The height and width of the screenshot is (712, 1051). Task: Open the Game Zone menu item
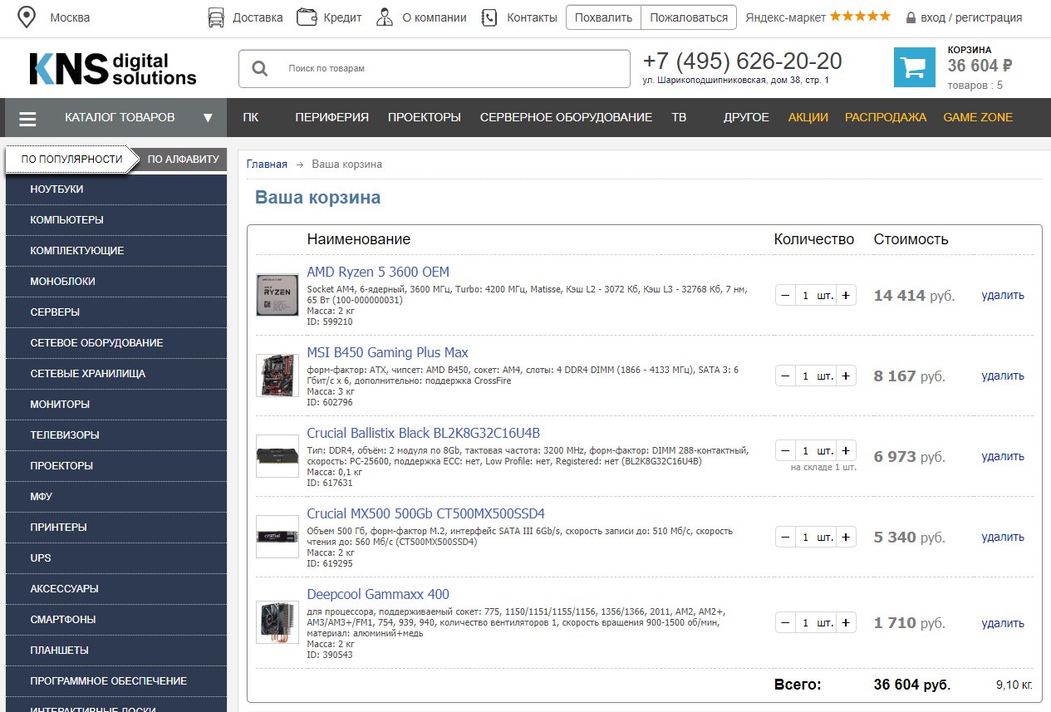pyautogui.click(x=978, y=118)
